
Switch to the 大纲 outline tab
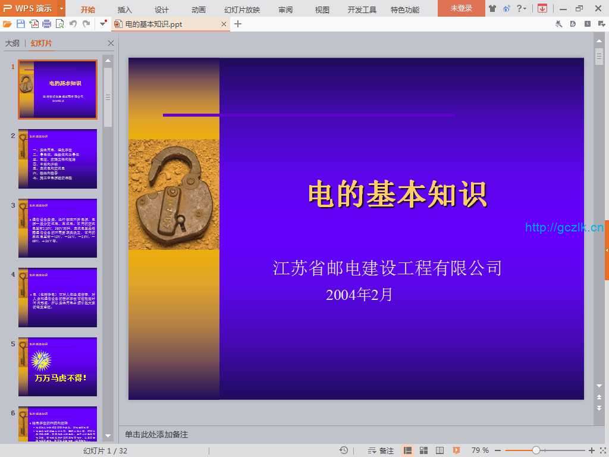pos(12,43)
